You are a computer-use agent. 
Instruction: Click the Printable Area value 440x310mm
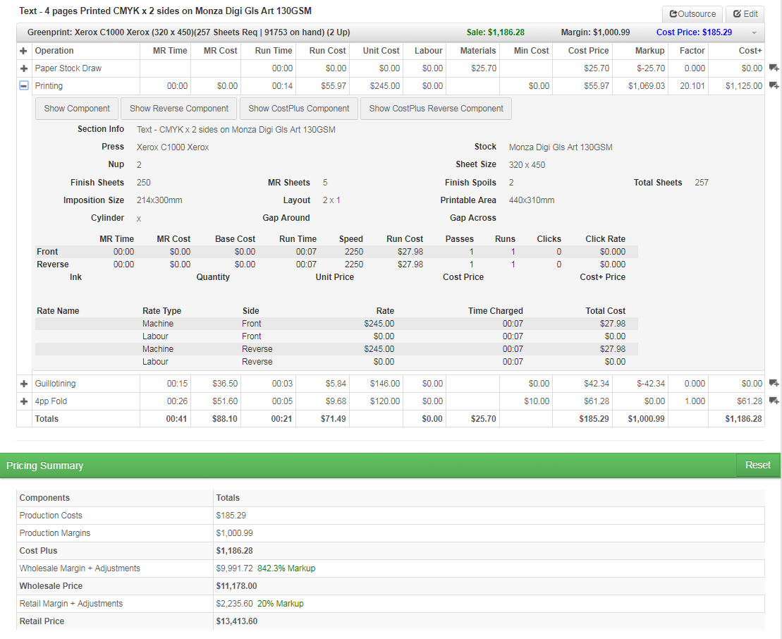point(532,200)
